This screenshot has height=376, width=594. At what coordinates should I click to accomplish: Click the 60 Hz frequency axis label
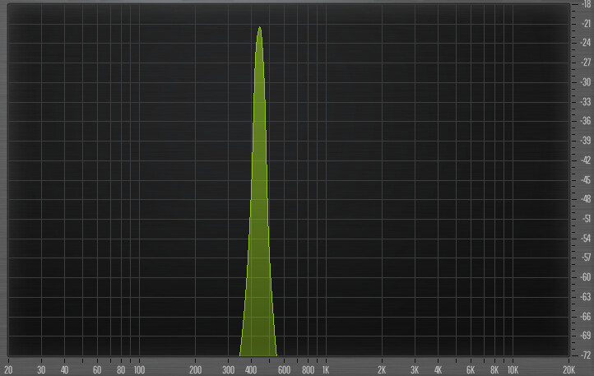[97, 370]
